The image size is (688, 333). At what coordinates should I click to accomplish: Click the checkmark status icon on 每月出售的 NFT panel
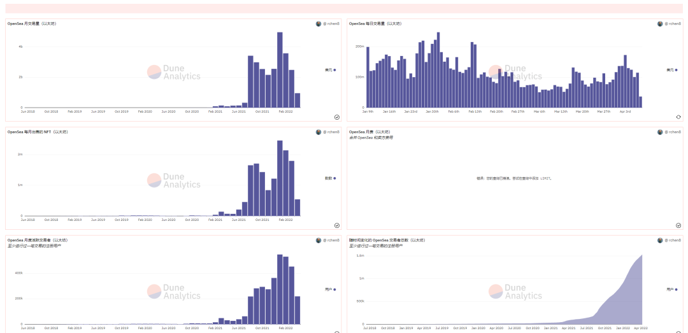(336, 225)
